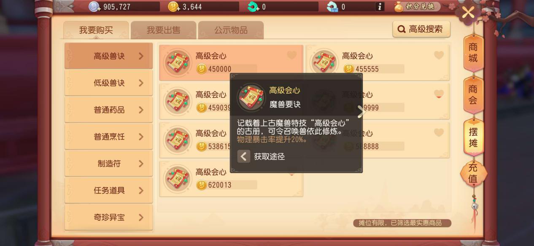
Task: Expand the 低级兽诀 category
Action: (109, 83)
